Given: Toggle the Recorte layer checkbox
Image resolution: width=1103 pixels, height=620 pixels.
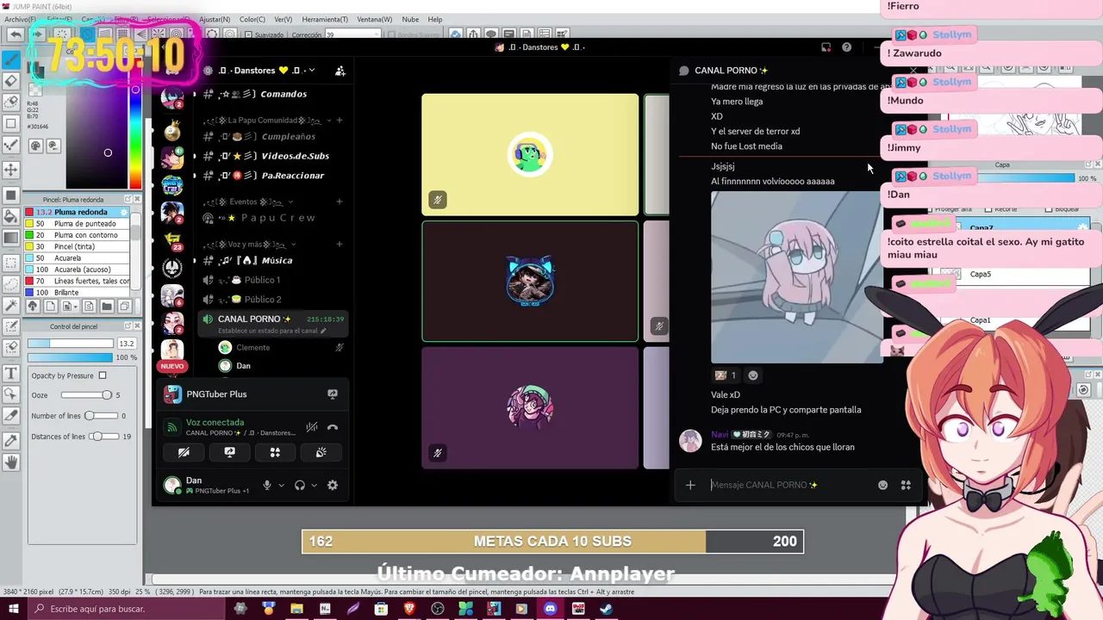Looking at the screenshot, I should coord(988,209).
